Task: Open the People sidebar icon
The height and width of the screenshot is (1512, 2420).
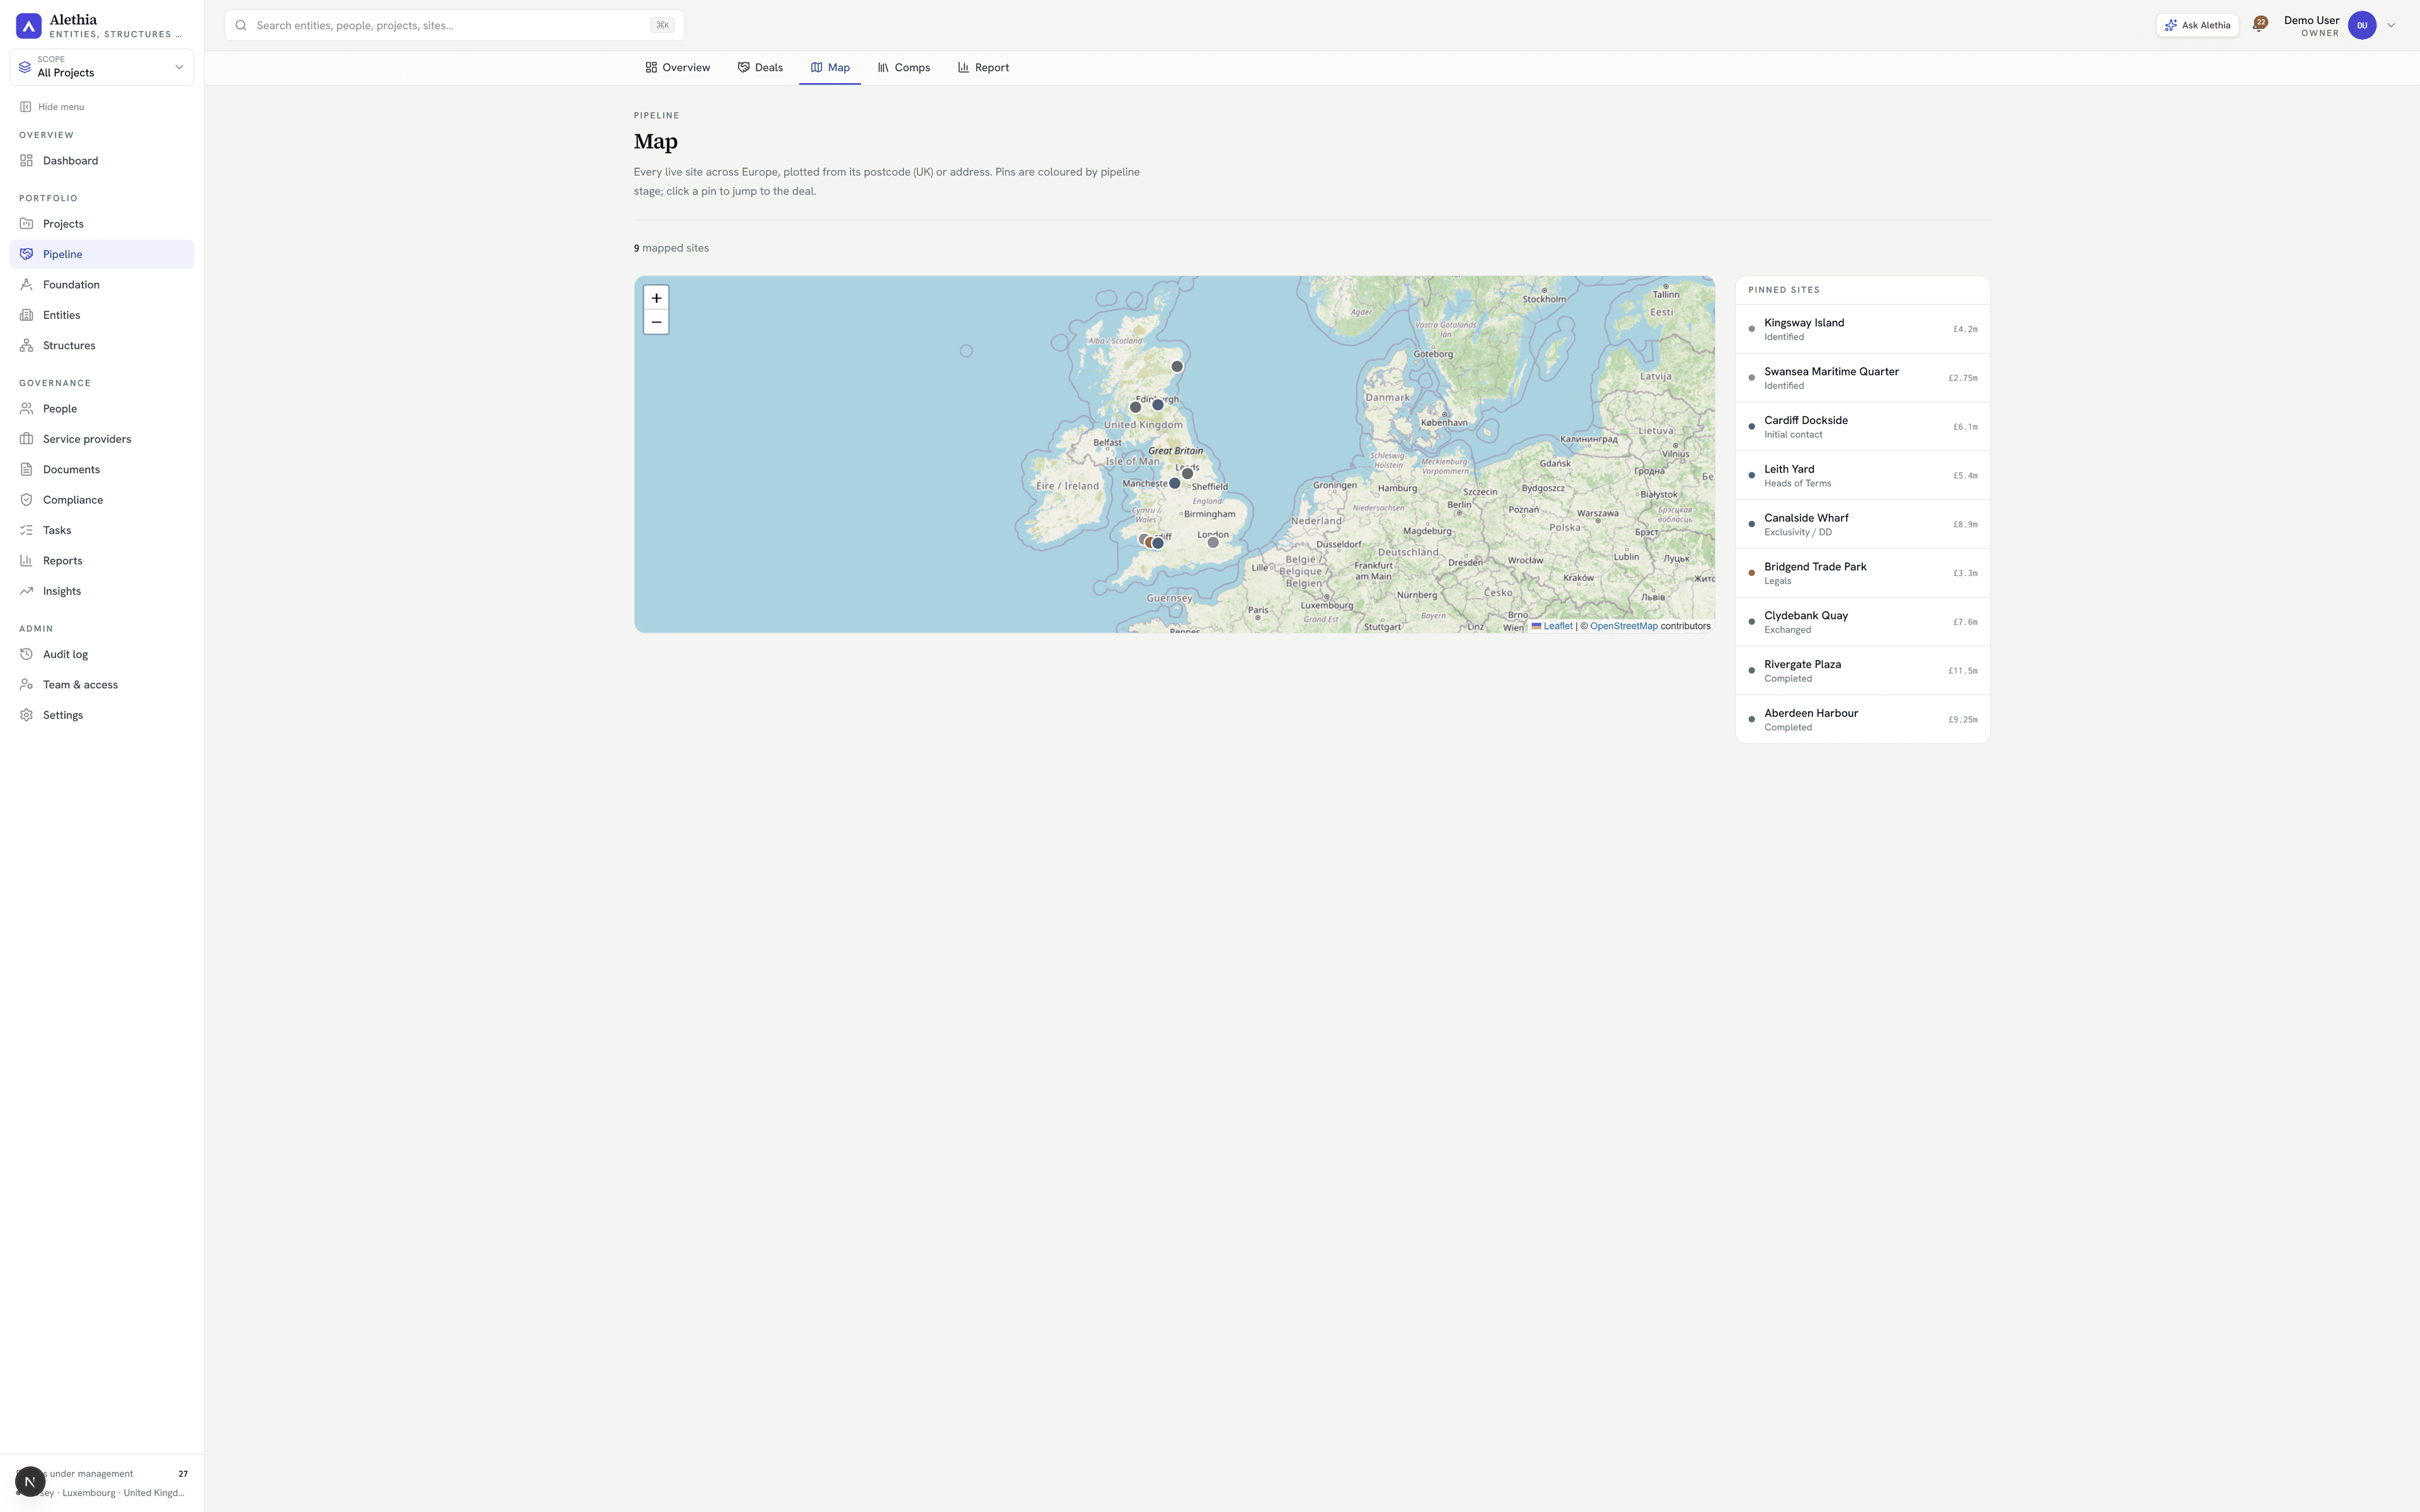Action: (27, 409)
